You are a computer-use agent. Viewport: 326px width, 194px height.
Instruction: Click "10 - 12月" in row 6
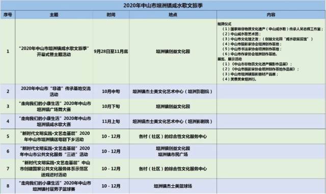pyautogui.click(x=111, y=152)
